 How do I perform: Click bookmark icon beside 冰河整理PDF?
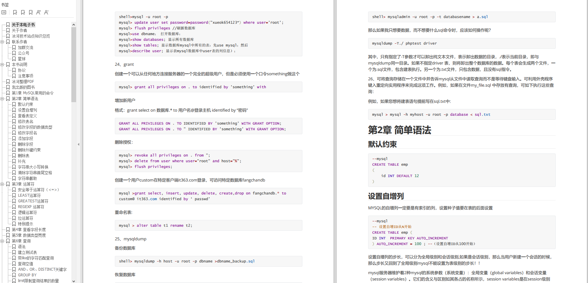[8, 82]
